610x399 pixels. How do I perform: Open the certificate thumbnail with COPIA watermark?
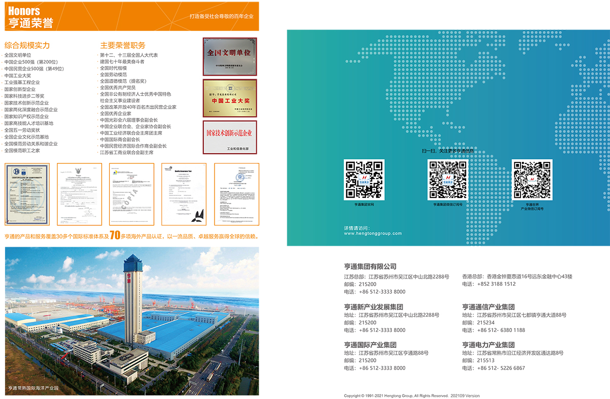click(x=131, y=194)
